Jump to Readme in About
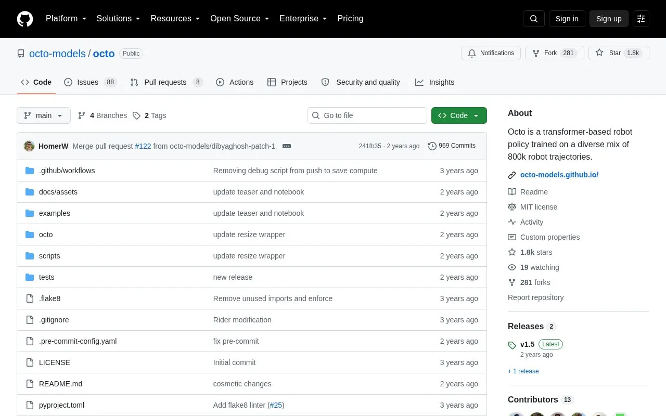This screenshot has height=416, width=666. (x=528, y=192)
